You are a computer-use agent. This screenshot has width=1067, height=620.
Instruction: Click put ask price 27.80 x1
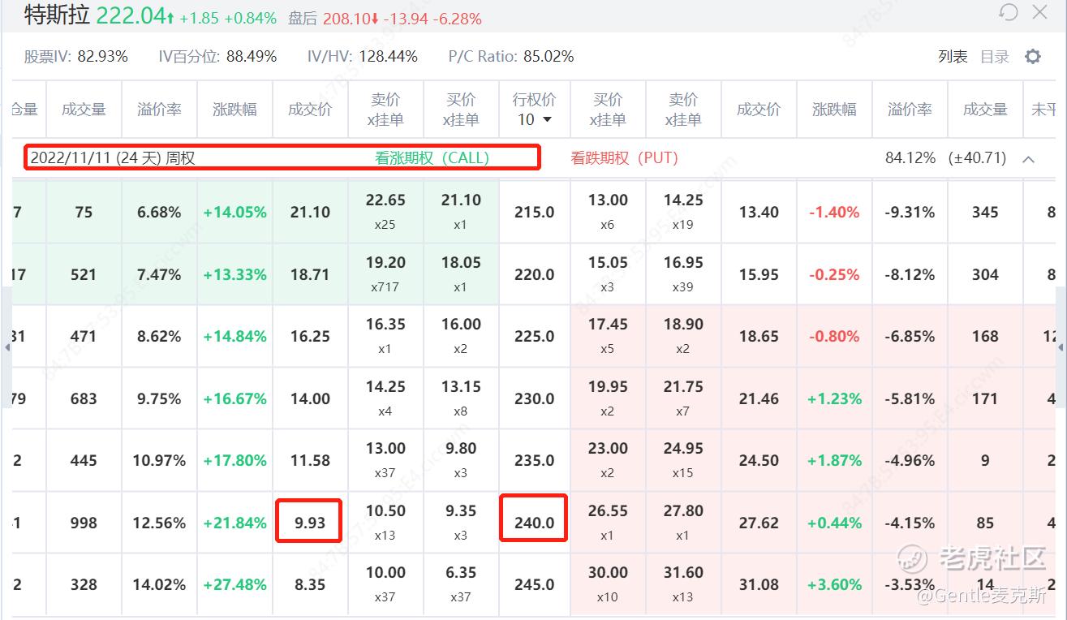pyautogui.click(x=683, y=522)
